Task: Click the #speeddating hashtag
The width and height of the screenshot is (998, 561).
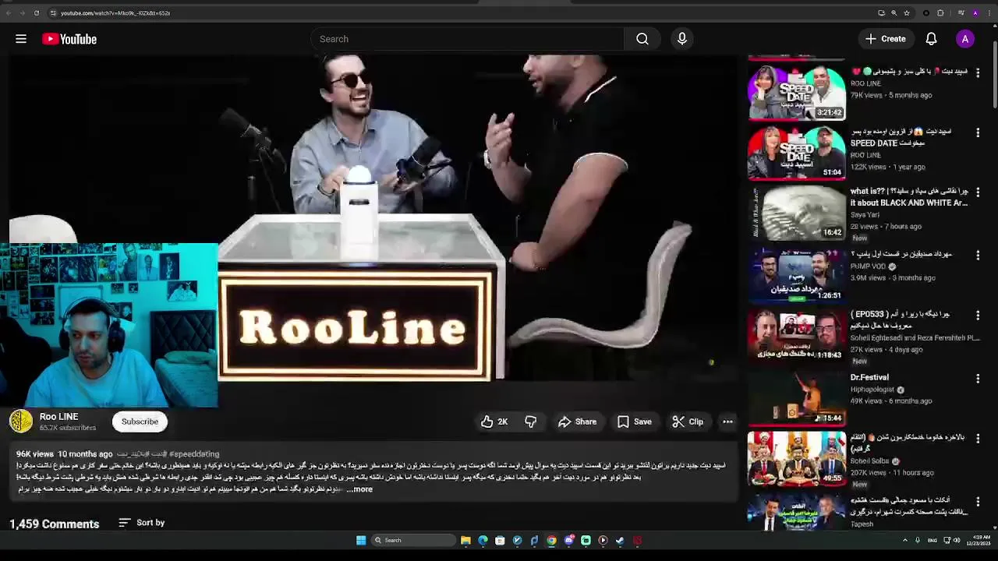Action: [x=194, y=453]
